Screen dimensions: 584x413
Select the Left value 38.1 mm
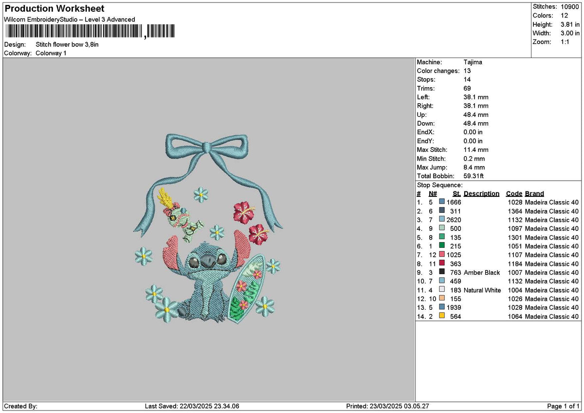476,97
